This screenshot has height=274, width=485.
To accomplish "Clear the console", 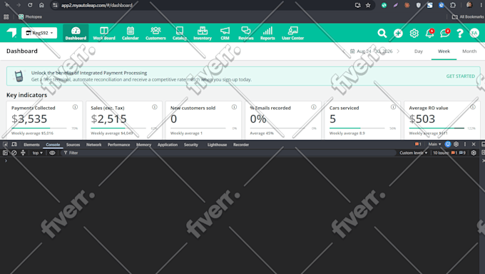I will pos(14,153).
